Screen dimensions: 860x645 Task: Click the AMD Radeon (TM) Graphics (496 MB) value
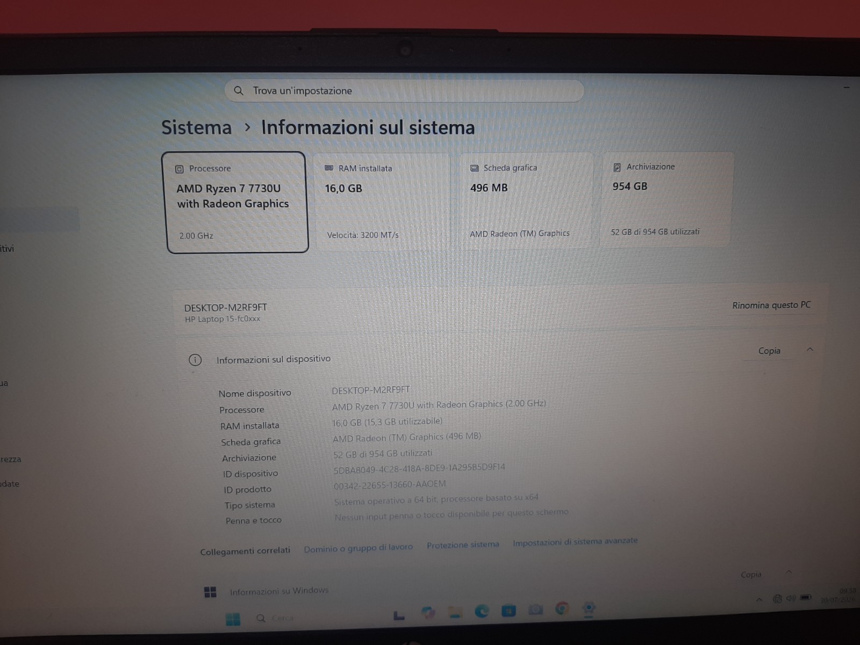pos(407,437)
